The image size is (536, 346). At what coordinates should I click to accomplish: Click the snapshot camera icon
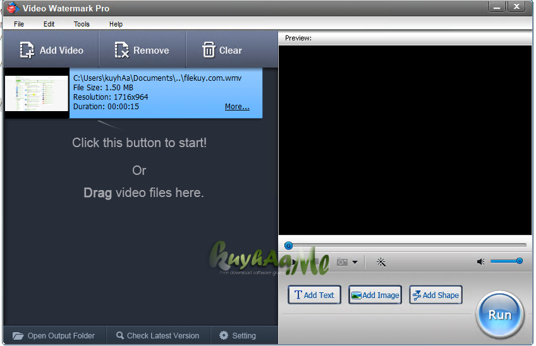[x=342, y=262]
